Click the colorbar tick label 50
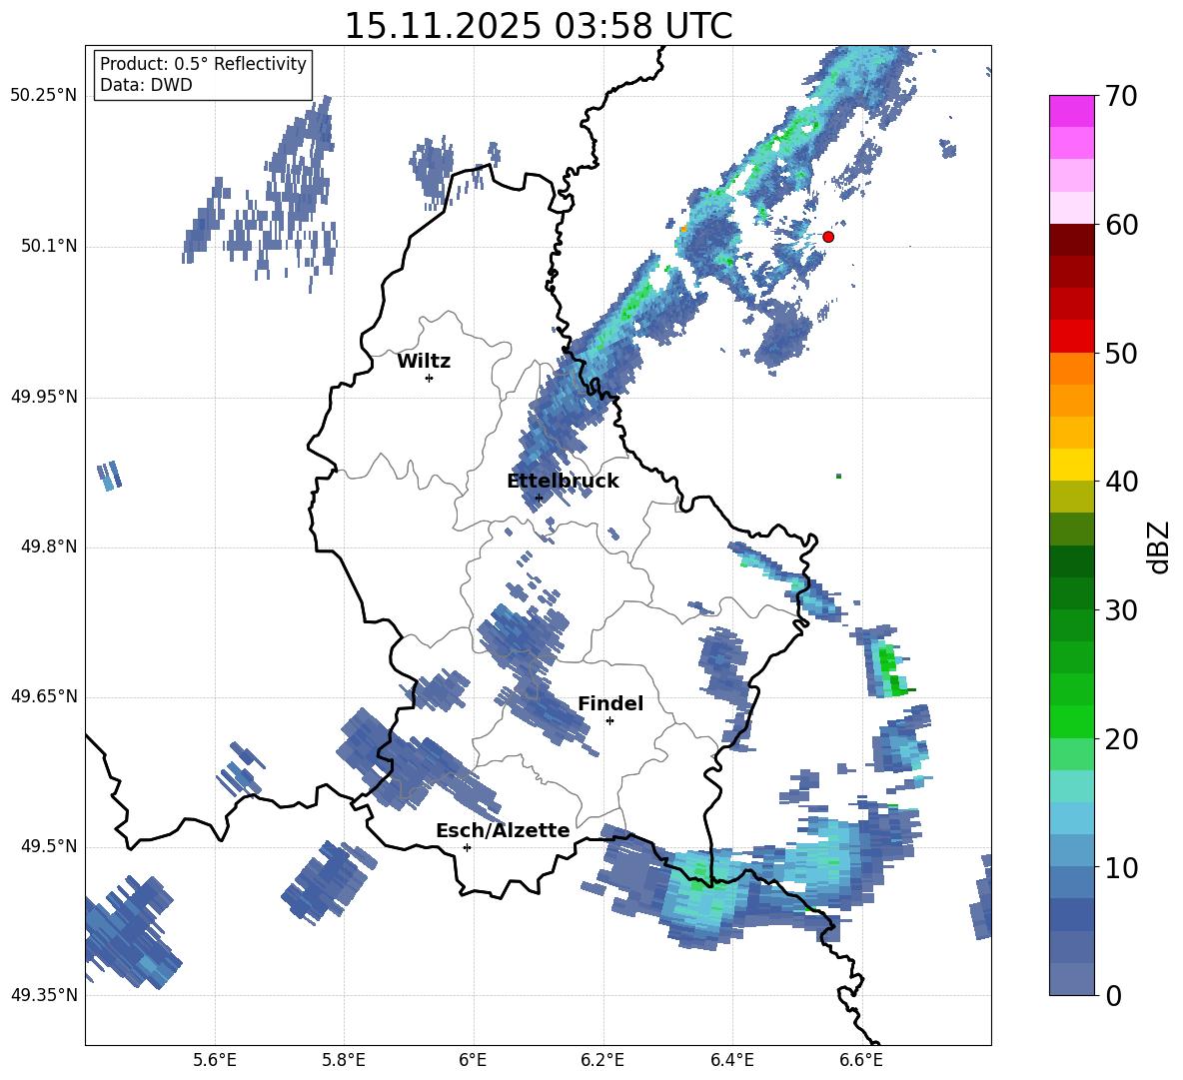Viewport: 1183px width, 1080px height. 1122,353
